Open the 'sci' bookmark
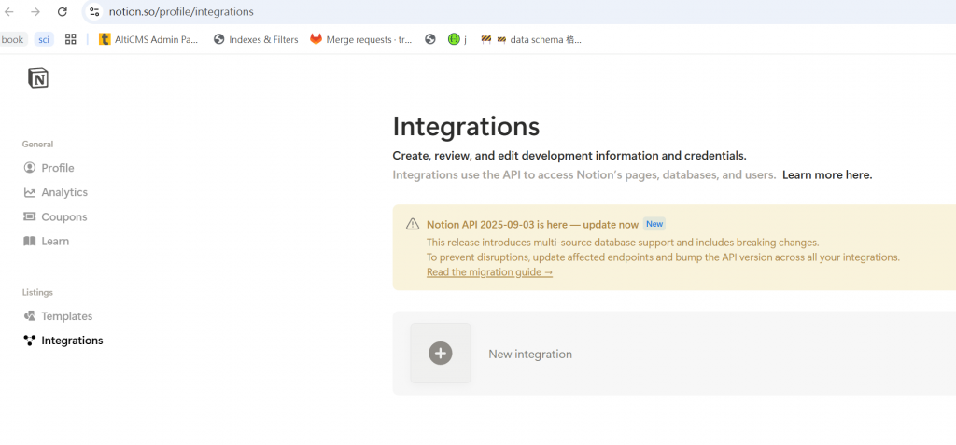The height and width of the screenshot is (445, 956). pyautogui.click(x=44, y=39)
